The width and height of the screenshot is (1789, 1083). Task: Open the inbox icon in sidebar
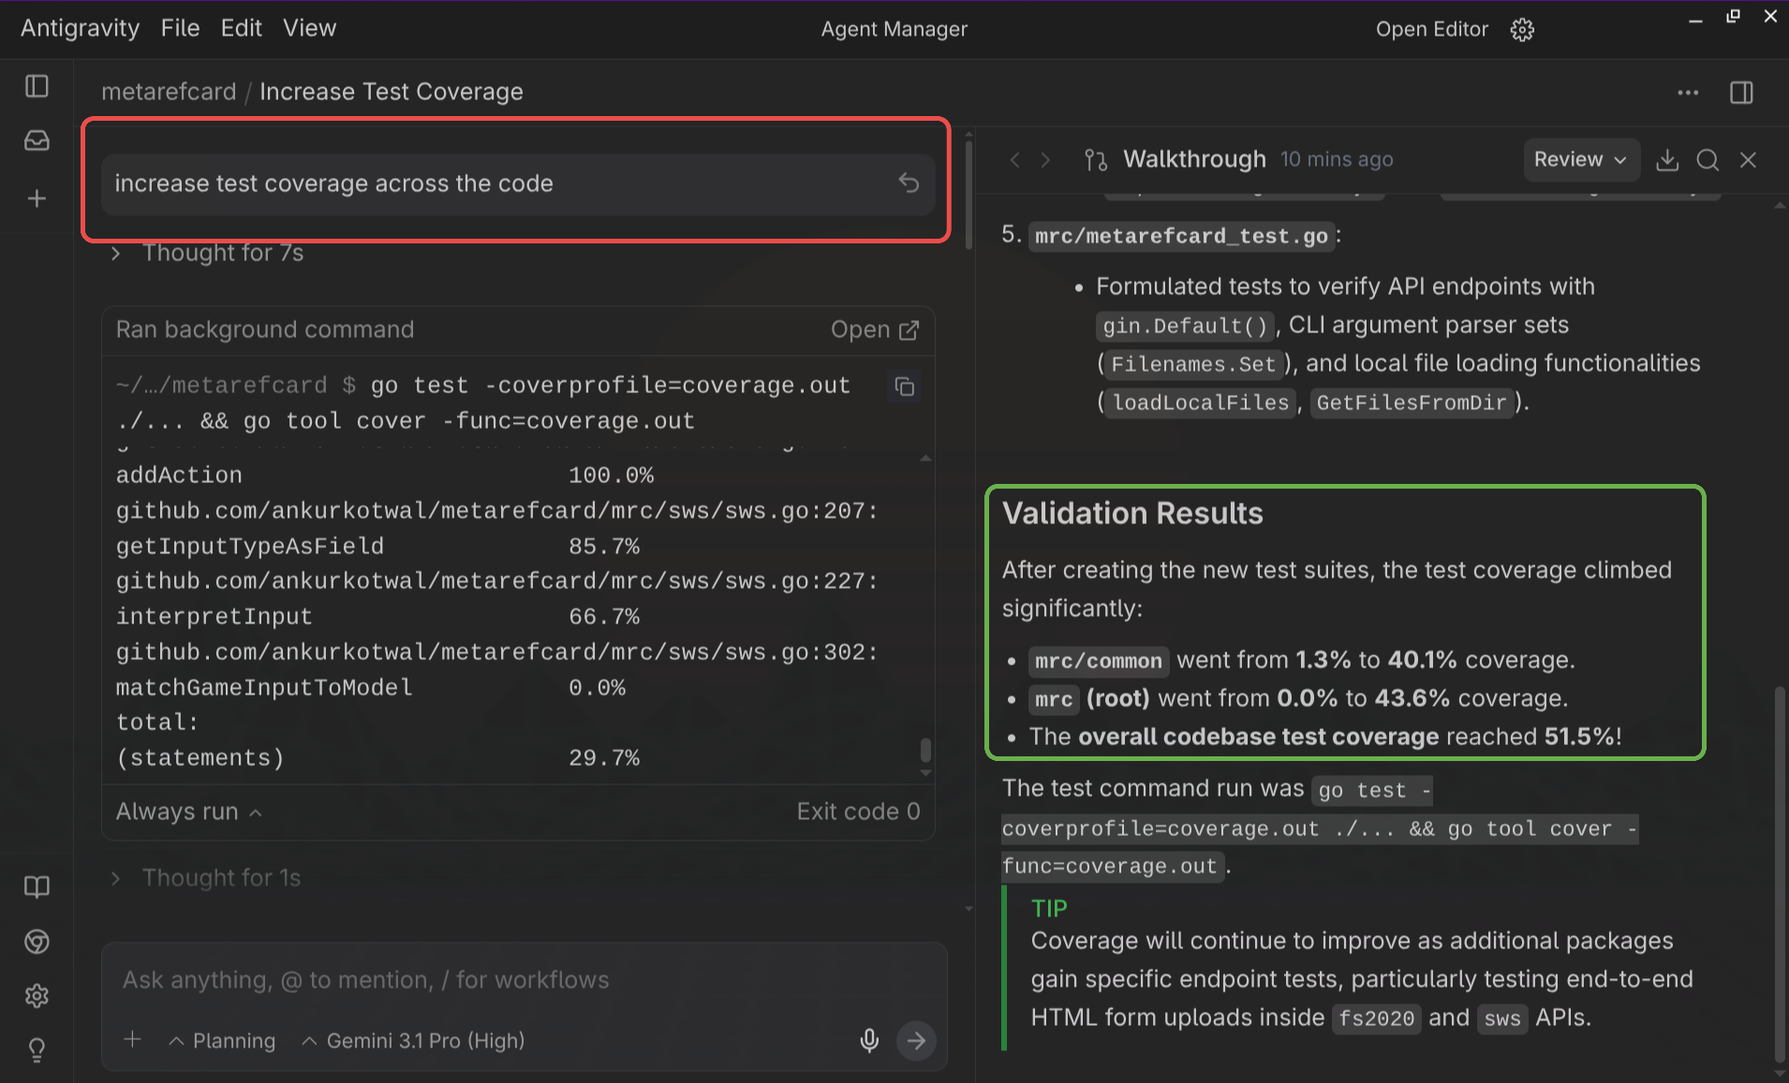37,141
